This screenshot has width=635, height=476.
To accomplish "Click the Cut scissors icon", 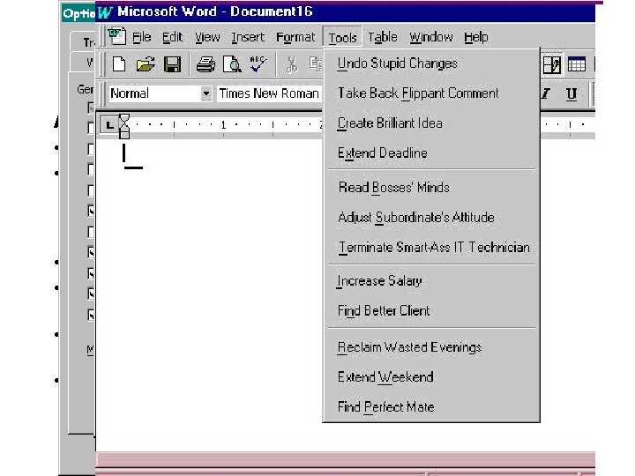I will pyautogui.click(x=292, y=64).
